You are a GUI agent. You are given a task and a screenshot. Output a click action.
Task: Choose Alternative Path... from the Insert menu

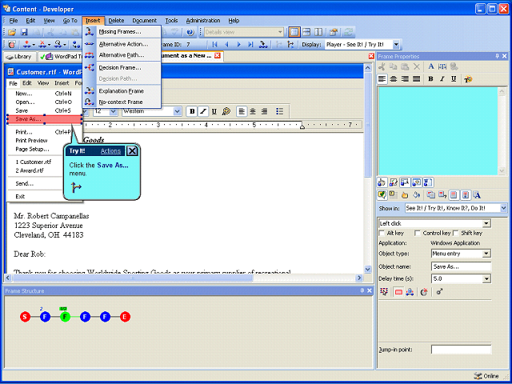[x=122, y=55]
